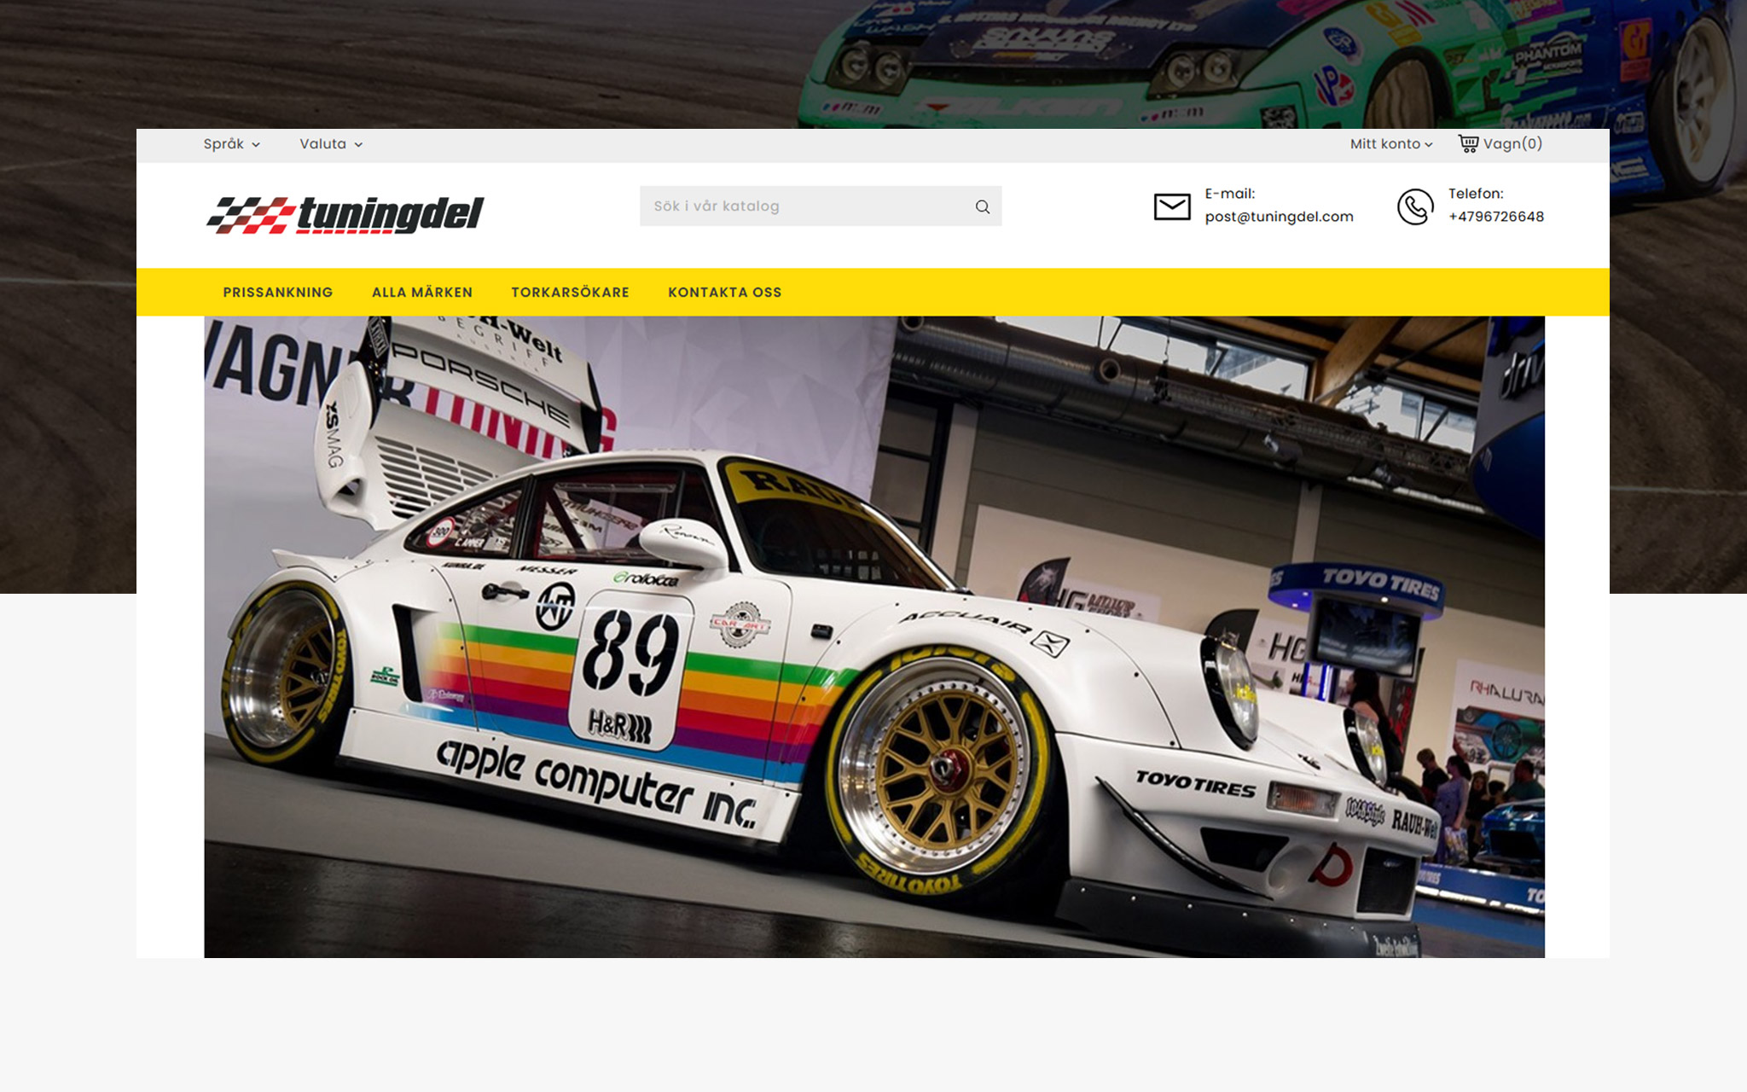Open the shopping cart Vagn(0)
Viewport: 1747px width, 1092px height.
pyautogui.click(x=1500, y=143)
